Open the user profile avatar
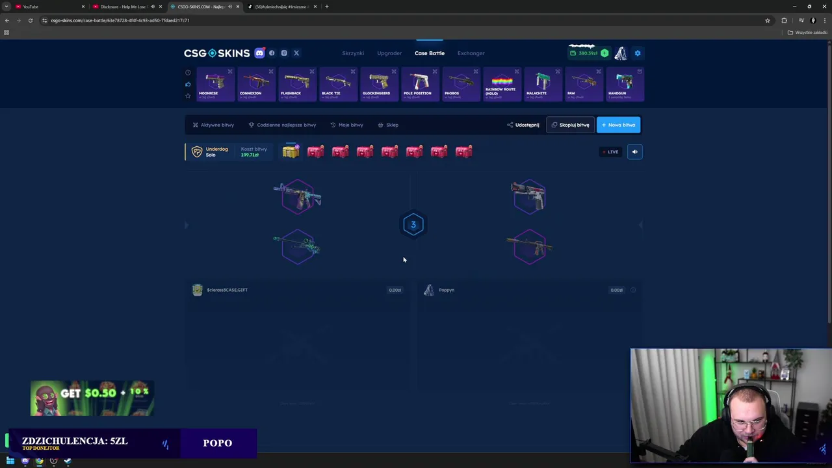 (x=621, y=53)
